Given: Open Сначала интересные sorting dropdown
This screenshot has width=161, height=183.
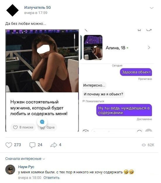Looking at the screenshot, I should coord(25,159).
